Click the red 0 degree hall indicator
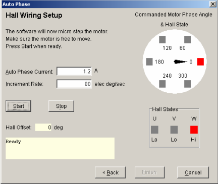Image resolution: width=218 pixels, height=184 pixels. (x=200, y=62)
